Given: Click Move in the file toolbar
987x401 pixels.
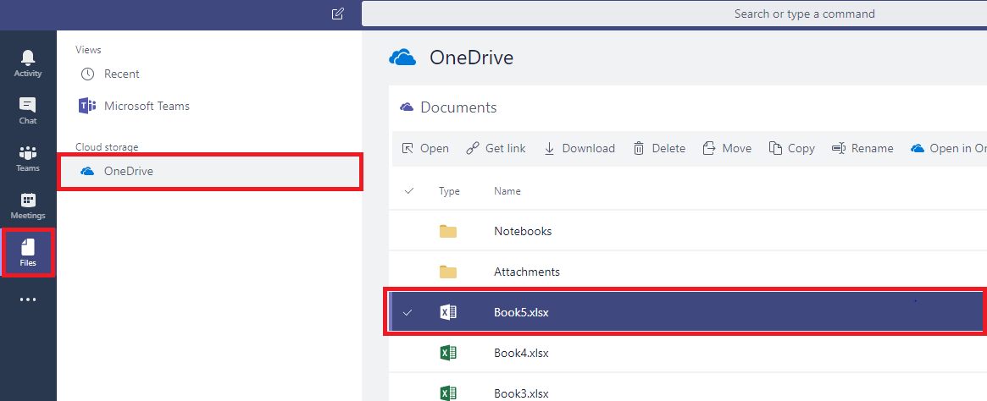Looking at the screenshot, I should click(727, 148).
